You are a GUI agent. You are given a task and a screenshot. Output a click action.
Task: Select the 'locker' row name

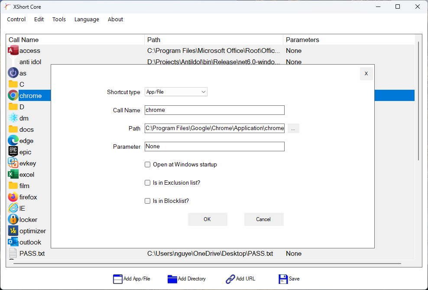click(29, 220)
